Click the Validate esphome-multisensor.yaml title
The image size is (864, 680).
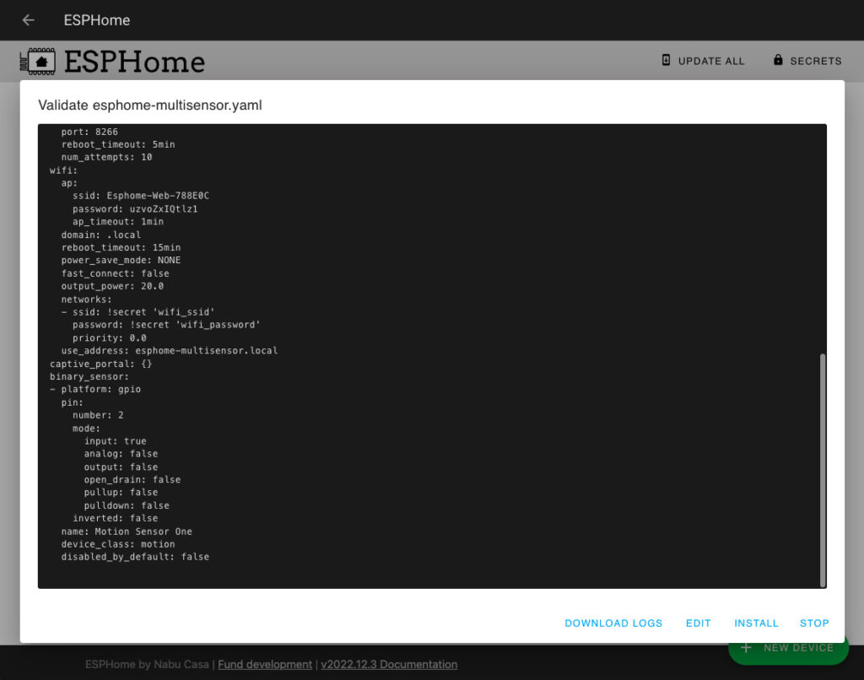(149, 105)
